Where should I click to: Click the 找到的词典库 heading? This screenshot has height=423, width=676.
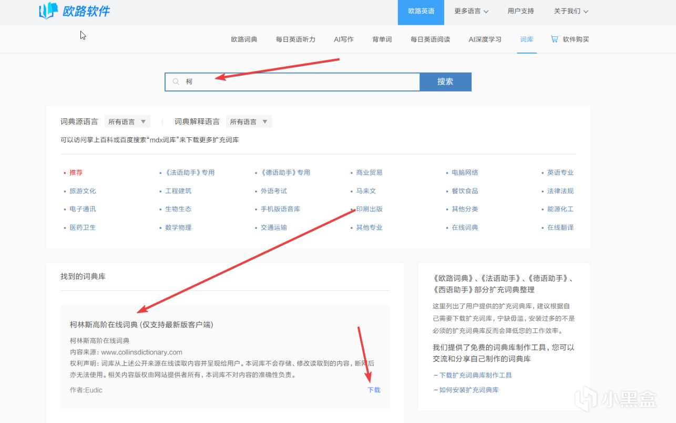(83, 276)
